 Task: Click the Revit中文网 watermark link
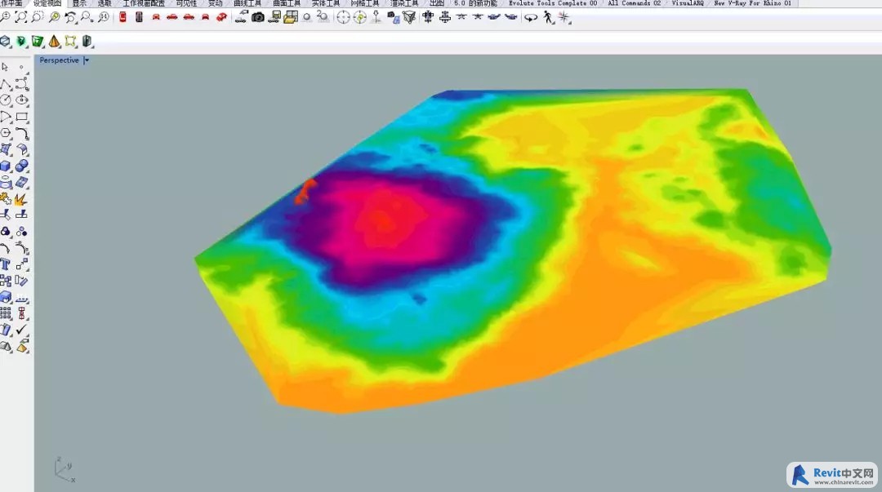[x=831, y=475]
